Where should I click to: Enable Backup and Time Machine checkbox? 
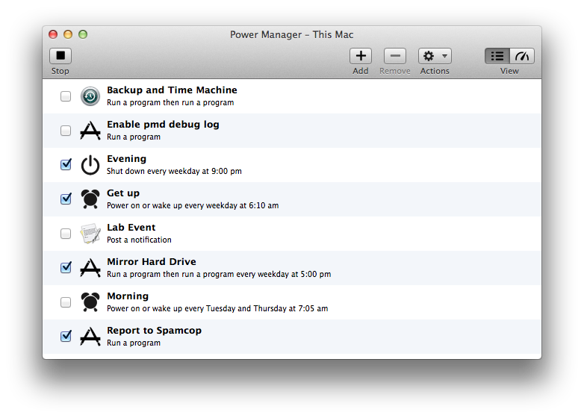pyautogui.click(x=66, y=96)
